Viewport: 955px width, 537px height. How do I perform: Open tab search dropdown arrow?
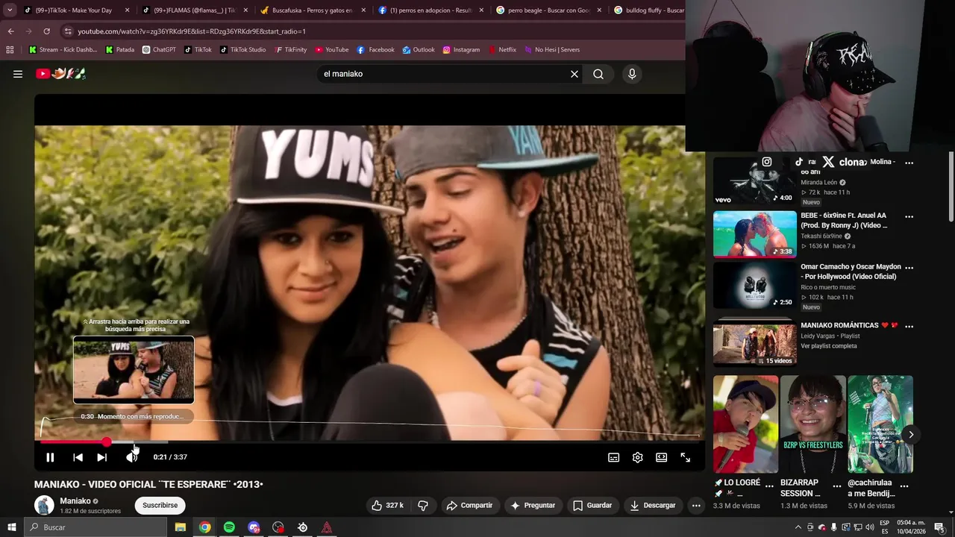click(x=10, y=10)
